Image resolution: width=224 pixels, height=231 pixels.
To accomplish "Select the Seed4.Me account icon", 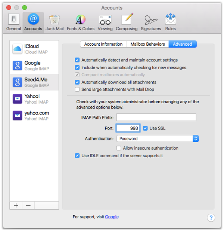I will click(17, 82).
